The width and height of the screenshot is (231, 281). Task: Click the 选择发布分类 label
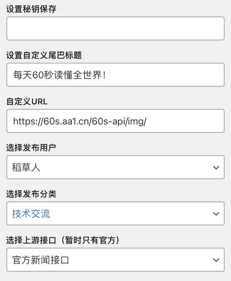[x=31, y=194]
